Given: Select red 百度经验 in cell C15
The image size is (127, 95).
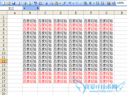Looking at the screenshot, I should [x=45, y=73].
